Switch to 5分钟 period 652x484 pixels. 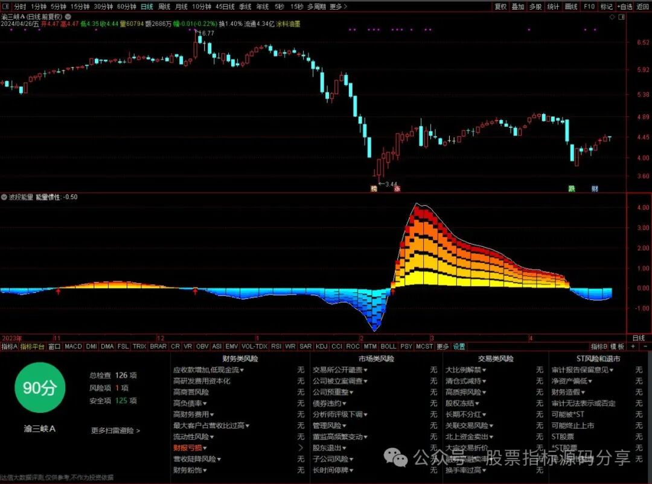pyautogui.click(x=58, y=7)
